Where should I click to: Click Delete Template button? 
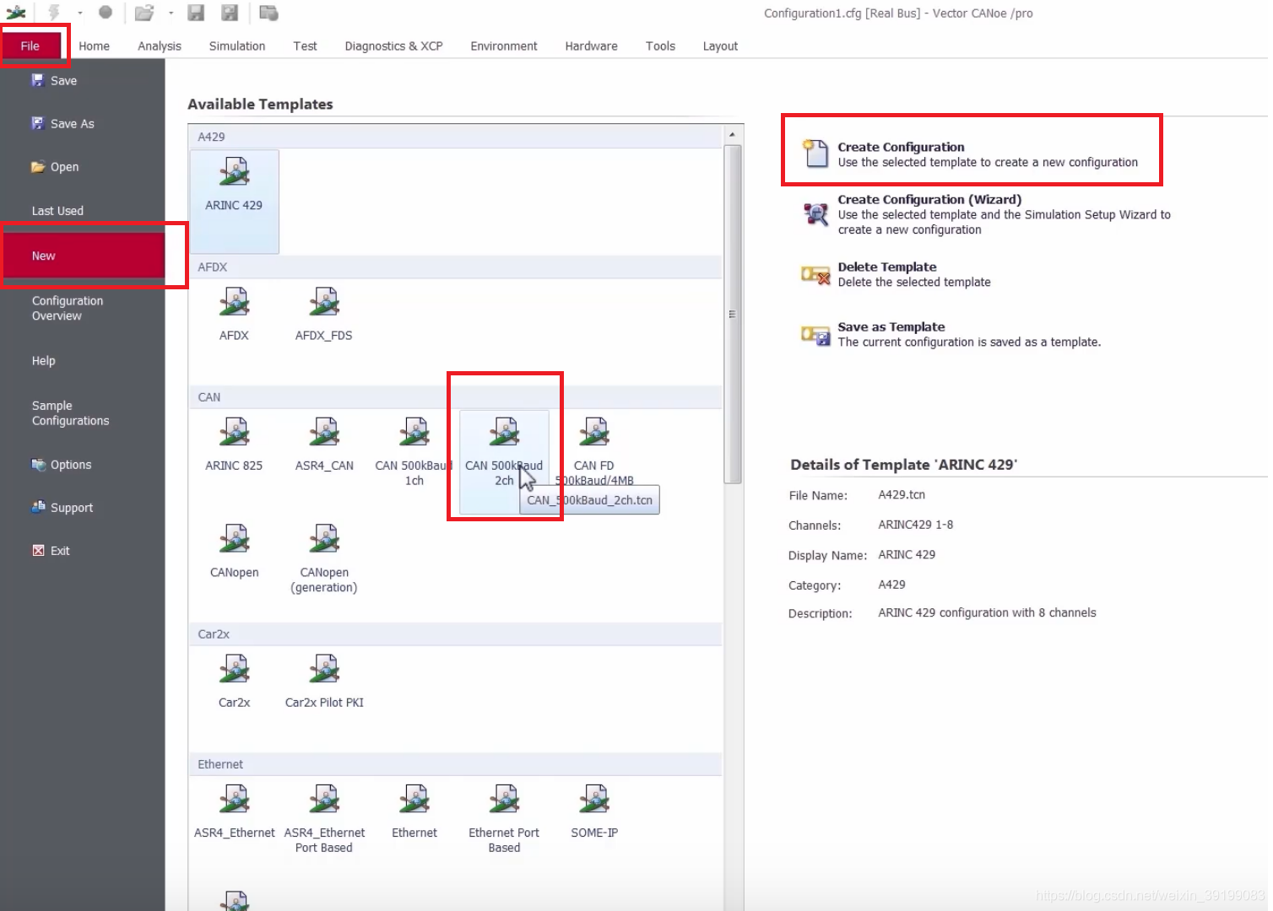point(896,274)
